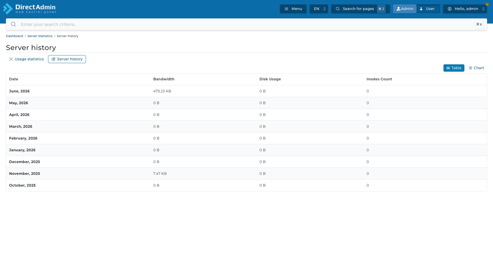Click the Table view grid icon

(448, 68)
